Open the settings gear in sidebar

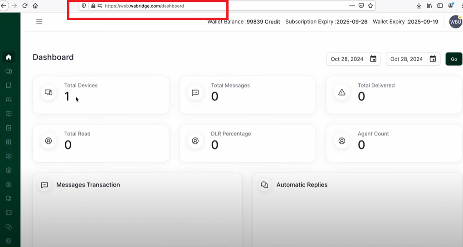[x=9, y=241]
